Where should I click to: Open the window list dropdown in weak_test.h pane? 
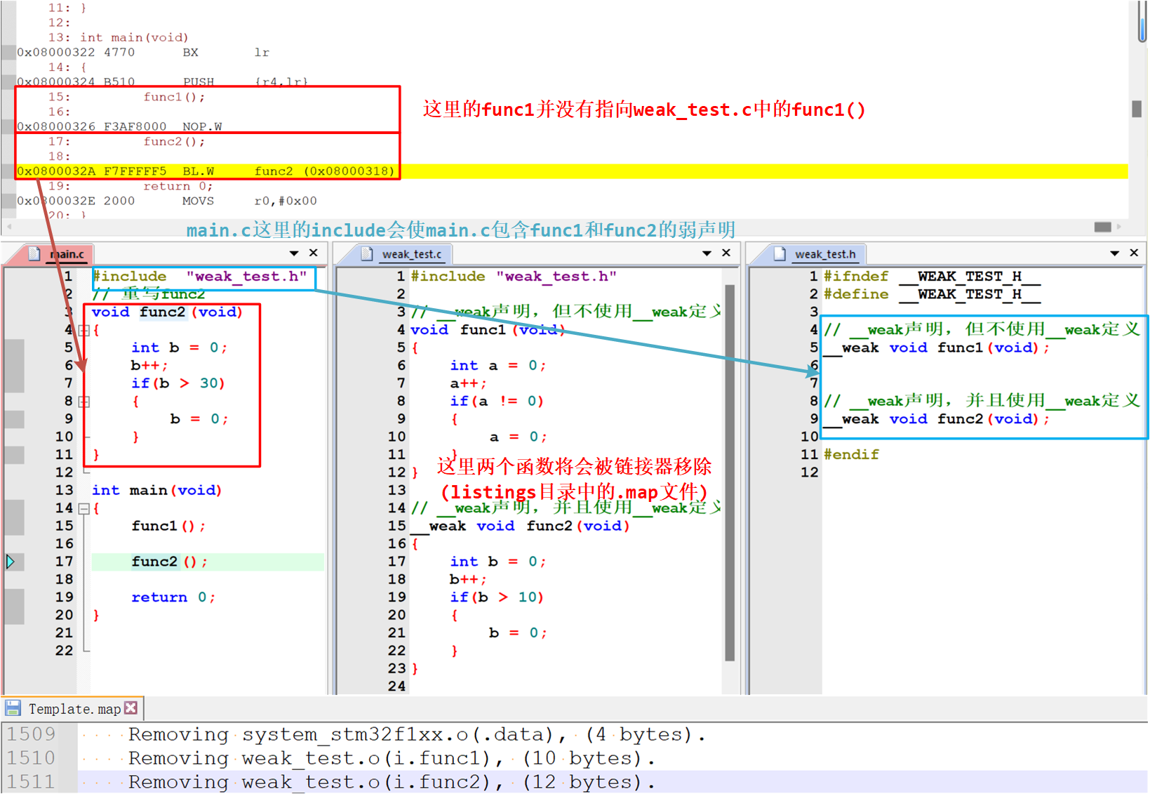click(x=1114, y=253)
